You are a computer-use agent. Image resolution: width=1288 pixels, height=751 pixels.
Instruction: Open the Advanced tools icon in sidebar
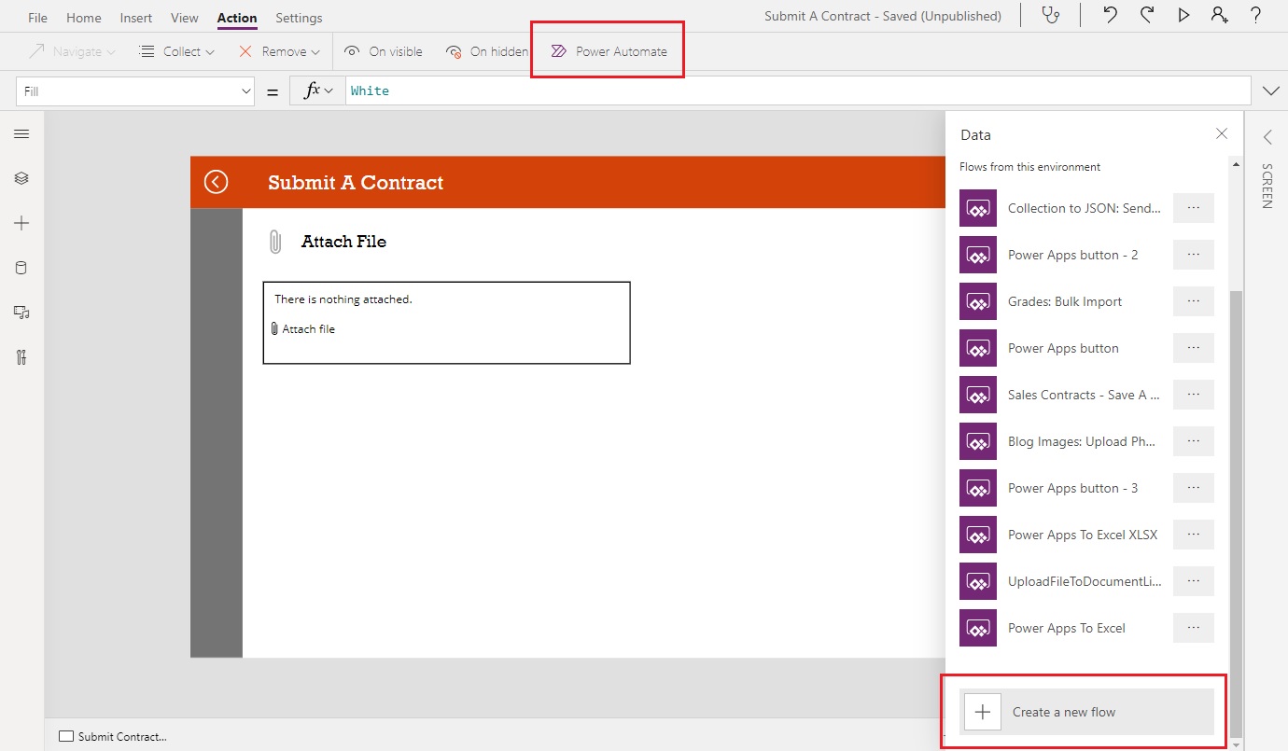coord(21,357)
